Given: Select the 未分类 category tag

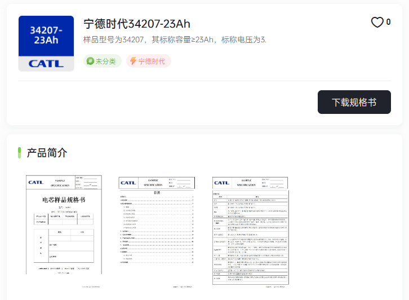Looking at the screenshot, I should (103, 61).
